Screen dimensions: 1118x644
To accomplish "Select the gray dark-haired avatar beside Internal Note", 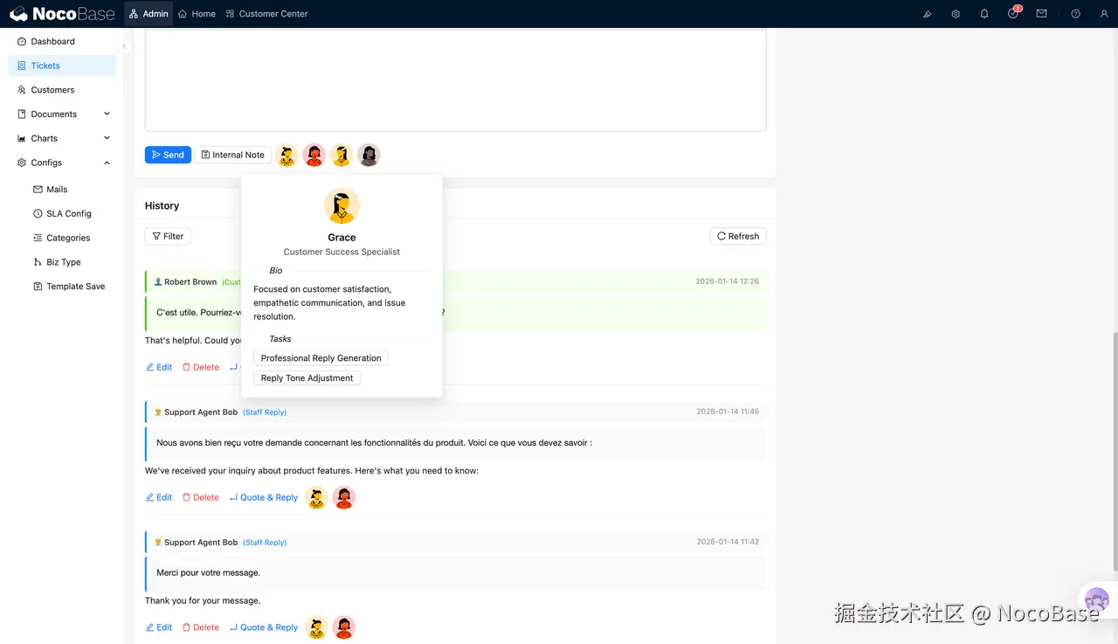I will click(369, 155).
